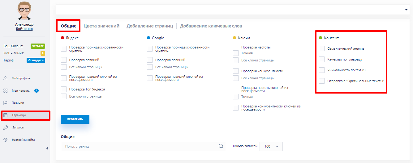Switch to the Цвета значений tab
Viewport: 413px width, 163px height.
(x=101, y=26)
